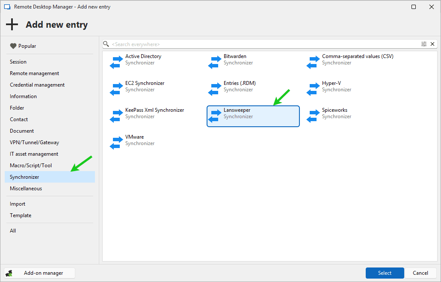441x282 pixels.
Task: Click the Active Directory synchronizer icon
Action: click(x=116, y=60)
